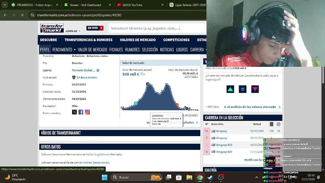Open Cavani's X (Twitter) profile icon
The image size is (325, 183).
74,112
